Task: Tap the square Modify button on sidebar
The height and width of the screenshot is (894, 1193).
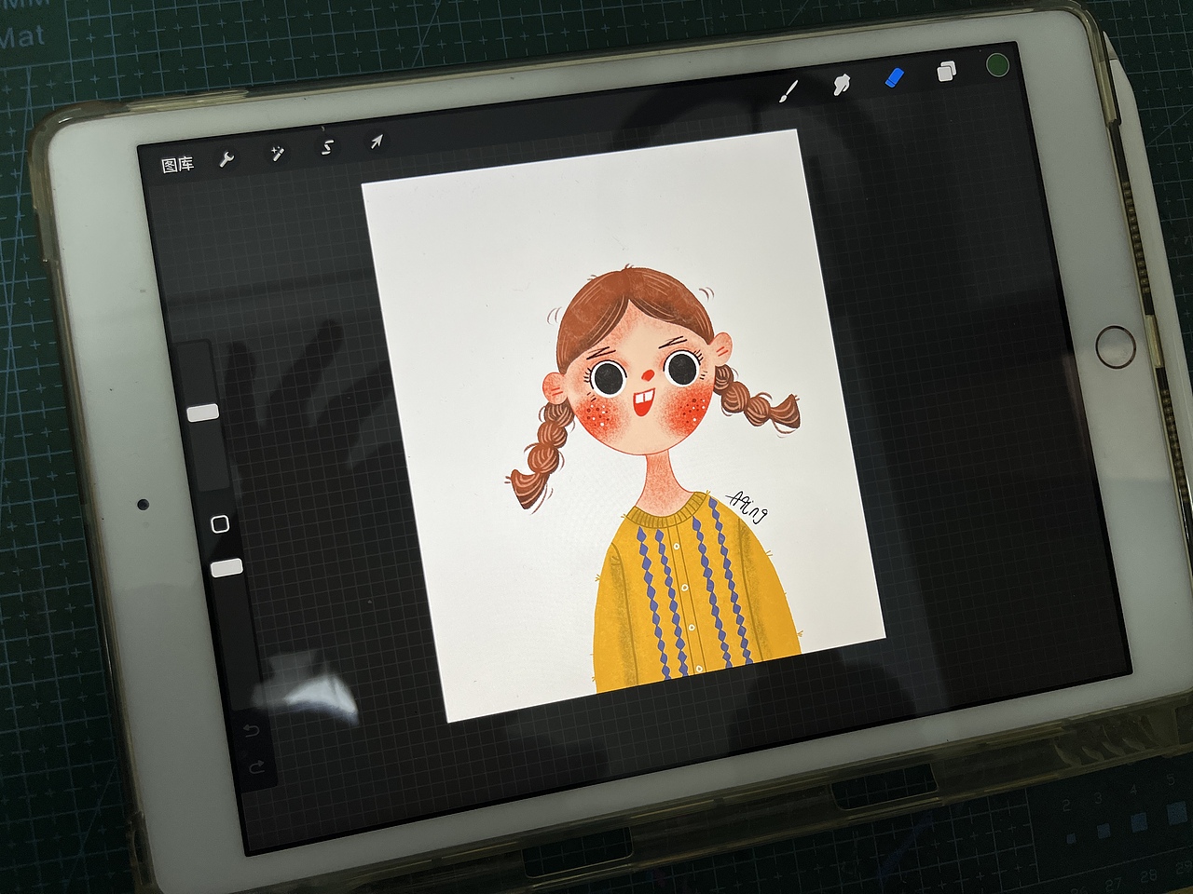Action: click(x=220, y=523)
